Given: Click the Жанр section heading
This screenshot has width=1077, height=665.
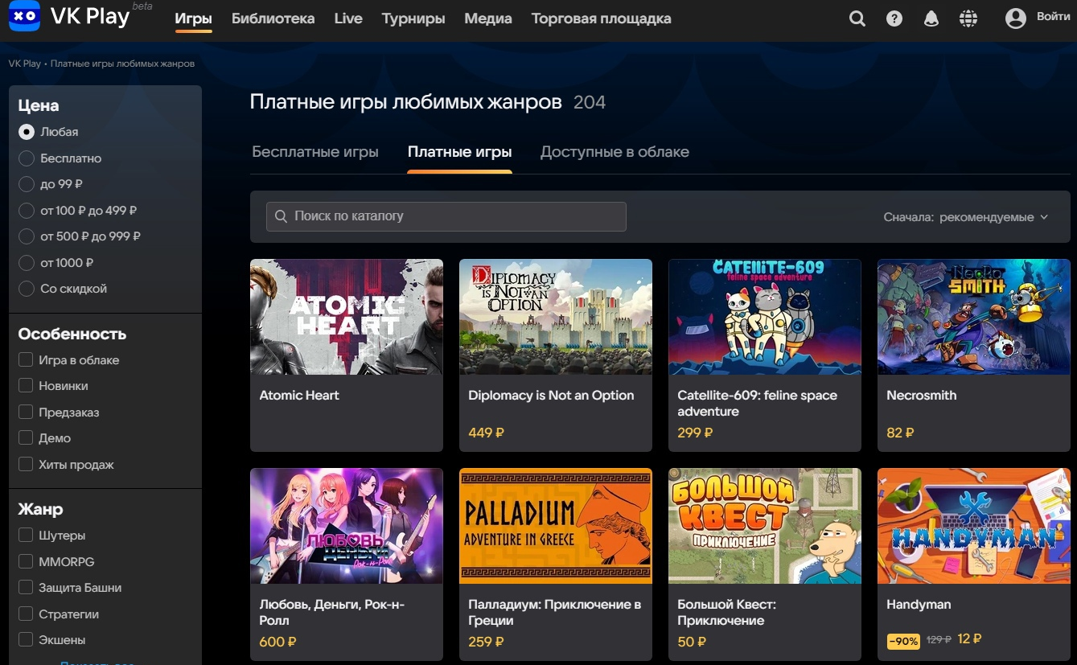Looking at the screenshot, I should pos(40,510).
